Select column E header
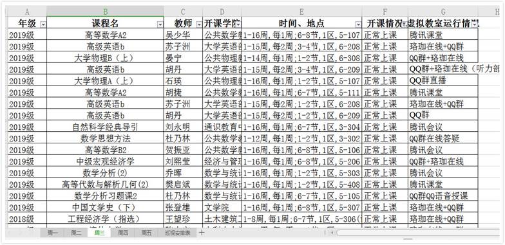 pos(301,12)
